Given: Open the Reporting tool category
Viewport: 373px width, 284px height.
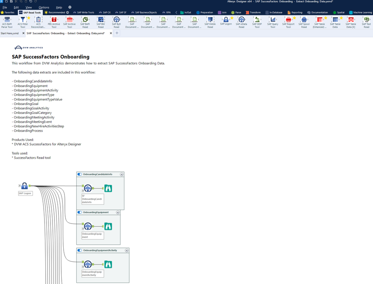Looking at the screenshot, I should pyautogui.click(x=295, y=12).
